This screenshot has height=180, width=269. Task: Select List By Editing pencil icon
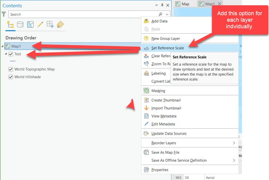point(40,25)
